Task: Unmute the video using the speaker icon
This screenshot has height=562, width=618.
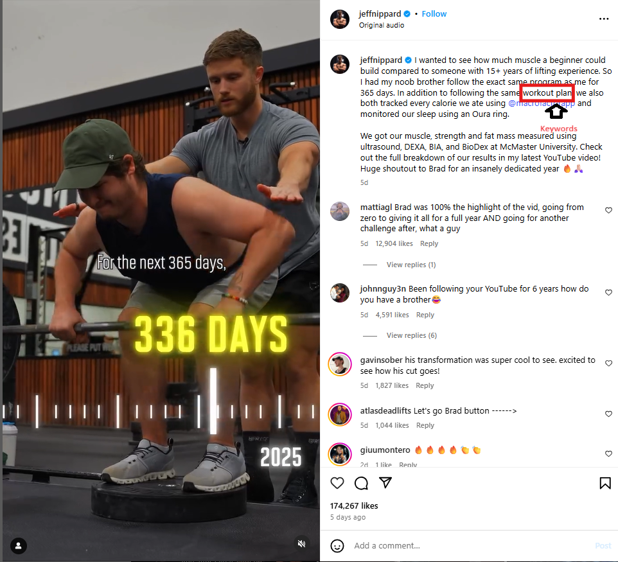Action: click(301, 544)
